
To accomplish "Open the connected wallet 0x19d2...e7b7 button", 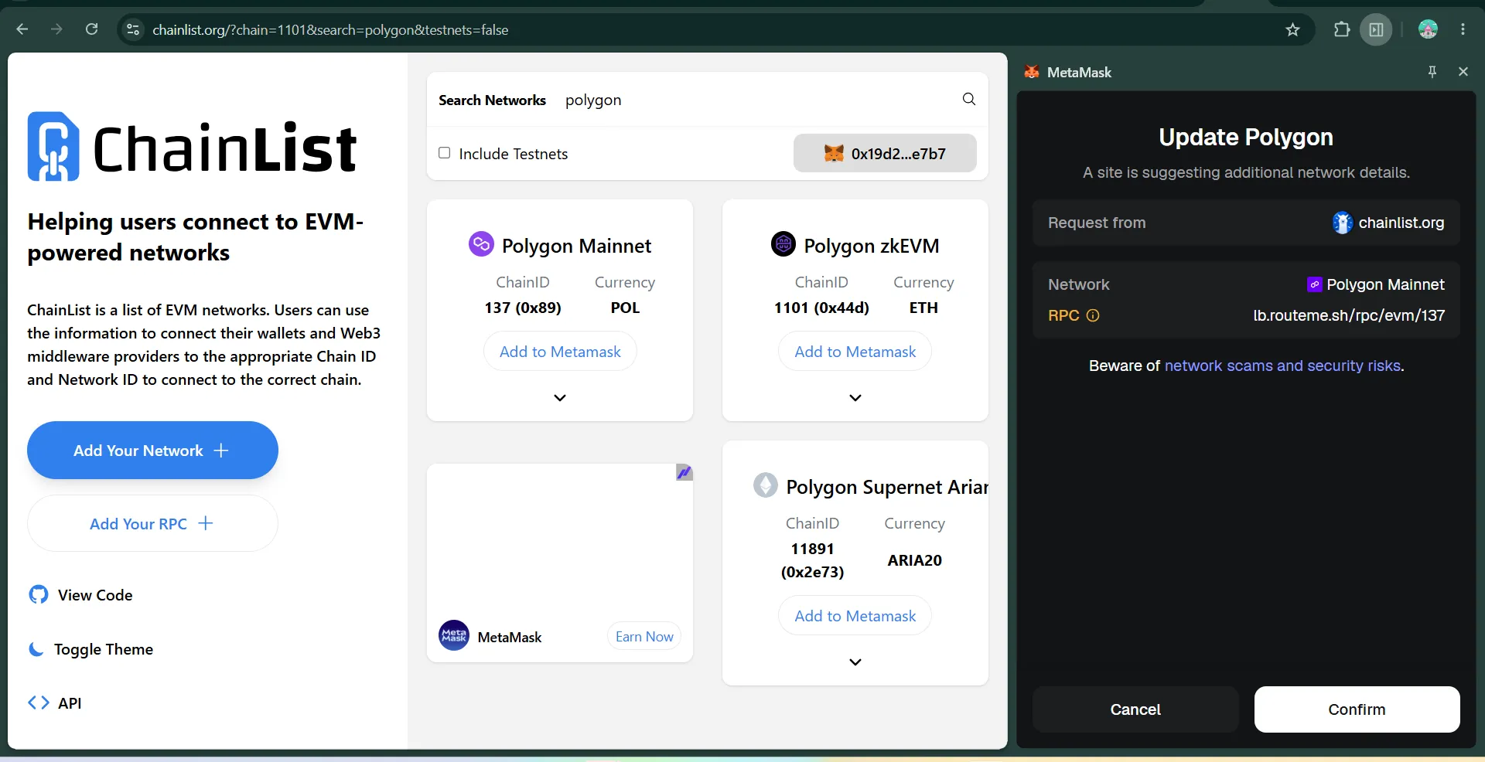I will pos(885,153).
